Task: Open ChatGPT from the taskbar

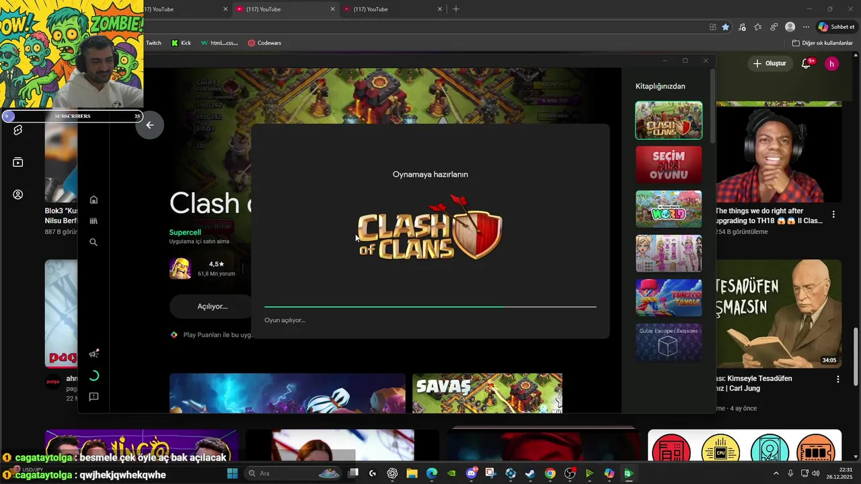Action: click(392, 473)
